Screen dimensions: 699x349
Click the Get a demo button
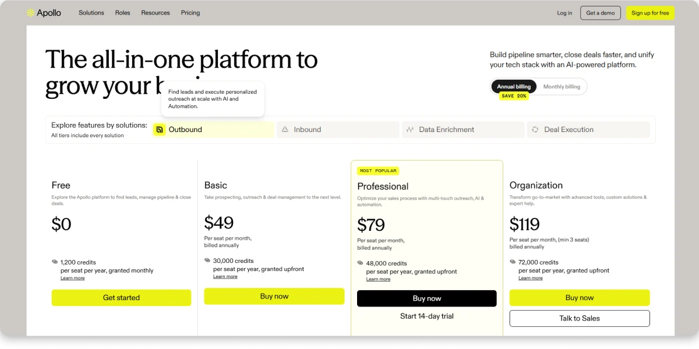(x=601, y=13)
